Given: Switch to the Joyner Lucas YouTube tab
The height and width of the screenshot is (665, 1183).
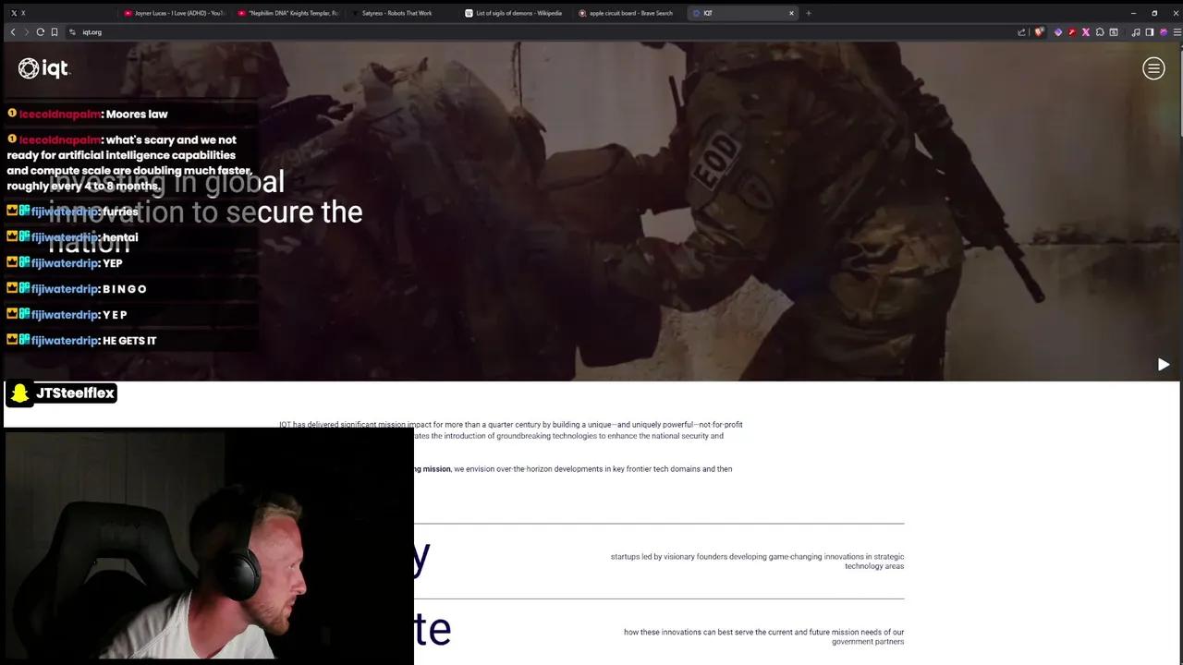Looking at the screenshot, I should [x=176, y=13].
